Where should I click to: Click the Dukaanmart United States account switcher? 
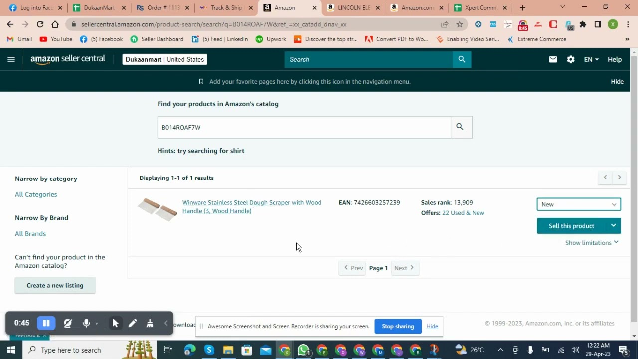coord(165,59)
